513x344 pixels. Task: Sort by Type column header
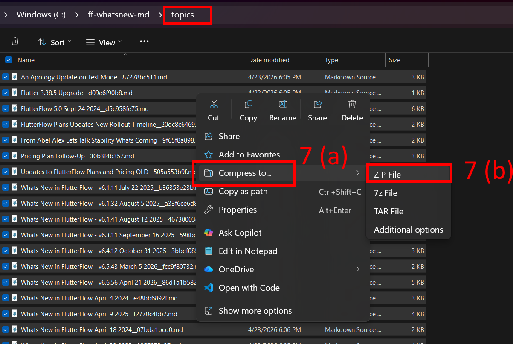[354, 60]
